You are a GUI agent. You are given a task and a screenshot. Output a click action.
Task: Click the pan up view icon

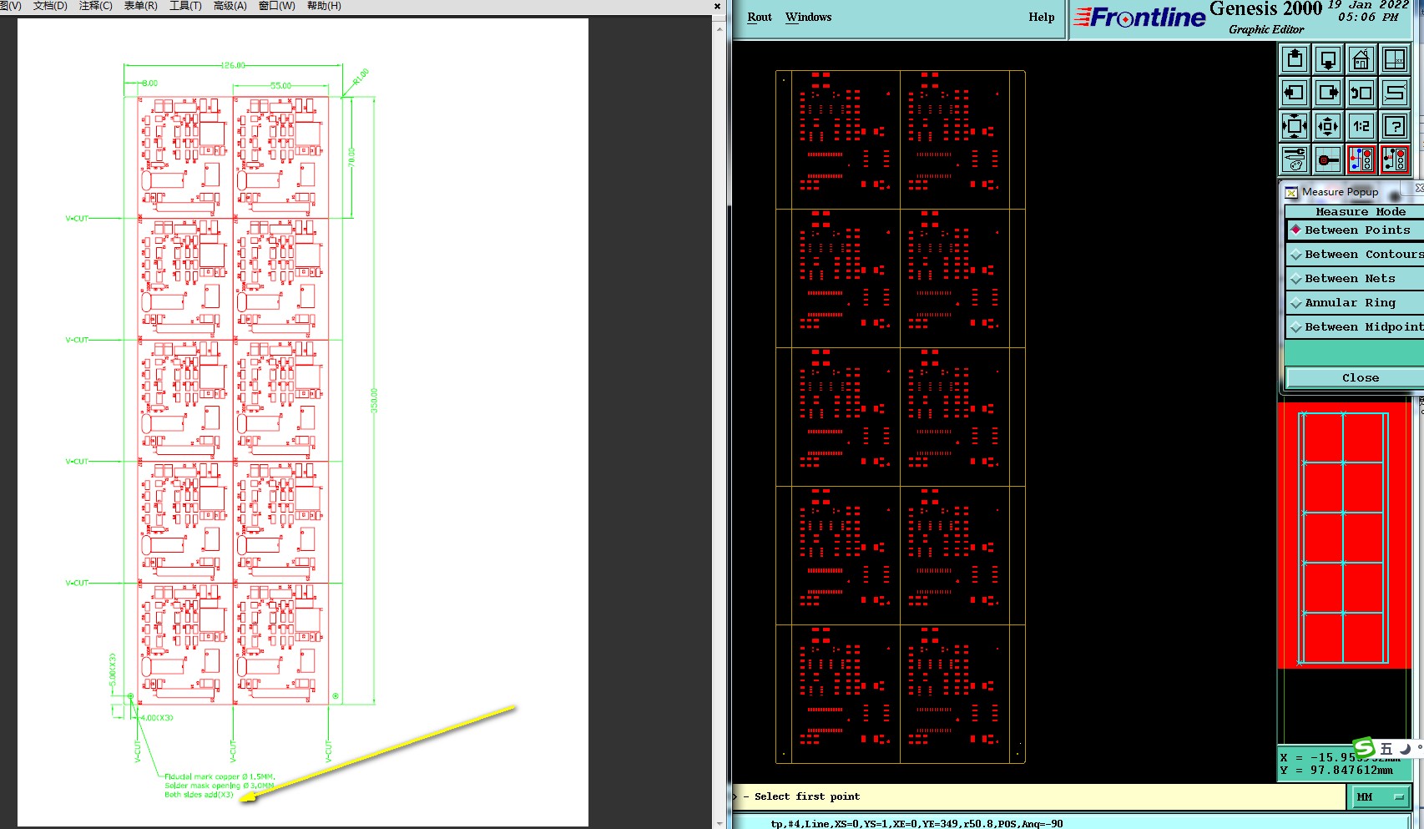coord(1295,59)
